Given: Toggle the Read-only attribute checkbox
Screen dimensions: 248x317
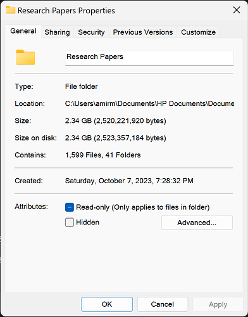Looking at the screenshot, I should 70,207.
